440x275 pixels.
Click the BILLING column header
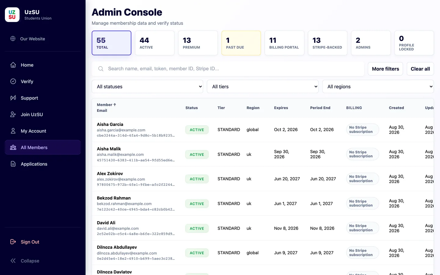[x=354, y=108]
